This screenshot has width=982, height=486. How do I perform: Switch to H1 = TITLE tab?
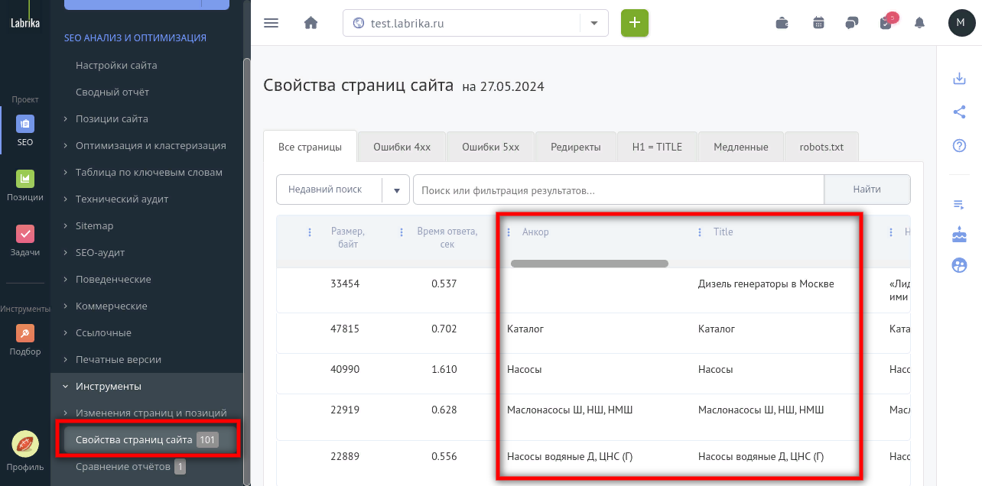pyautogui.click(x=657, y=147)
